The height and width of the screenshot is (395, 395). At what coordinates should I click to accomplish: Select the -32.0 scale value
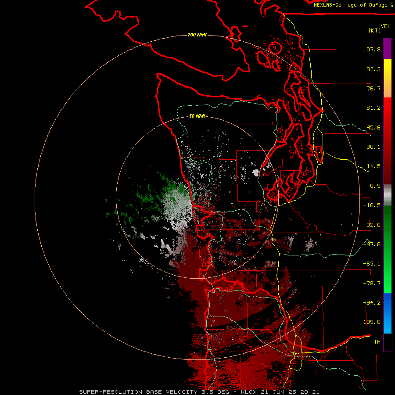point(372,225)
